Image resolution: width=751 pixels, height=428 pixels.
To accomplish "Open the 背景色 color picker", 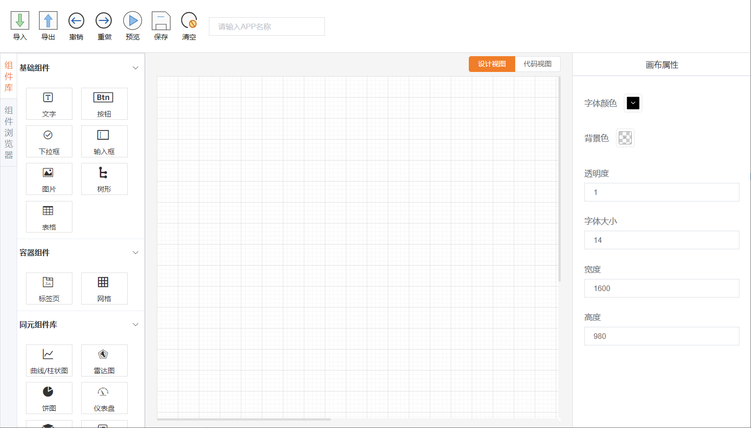I will pos(625,138).
